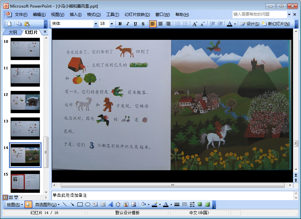
Task: Click the Line Style icon
Action: click(x=177, y=205)
